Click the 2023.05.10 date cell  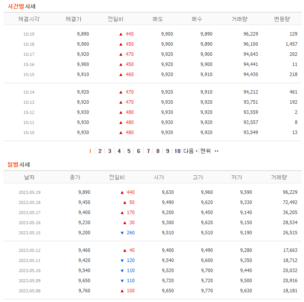(29, 270)
